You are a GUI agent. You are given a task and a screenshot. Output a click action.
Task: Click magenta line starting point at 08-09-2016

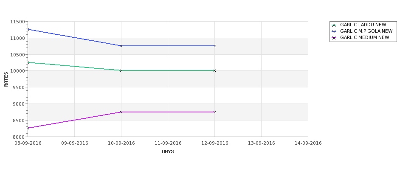28,128
